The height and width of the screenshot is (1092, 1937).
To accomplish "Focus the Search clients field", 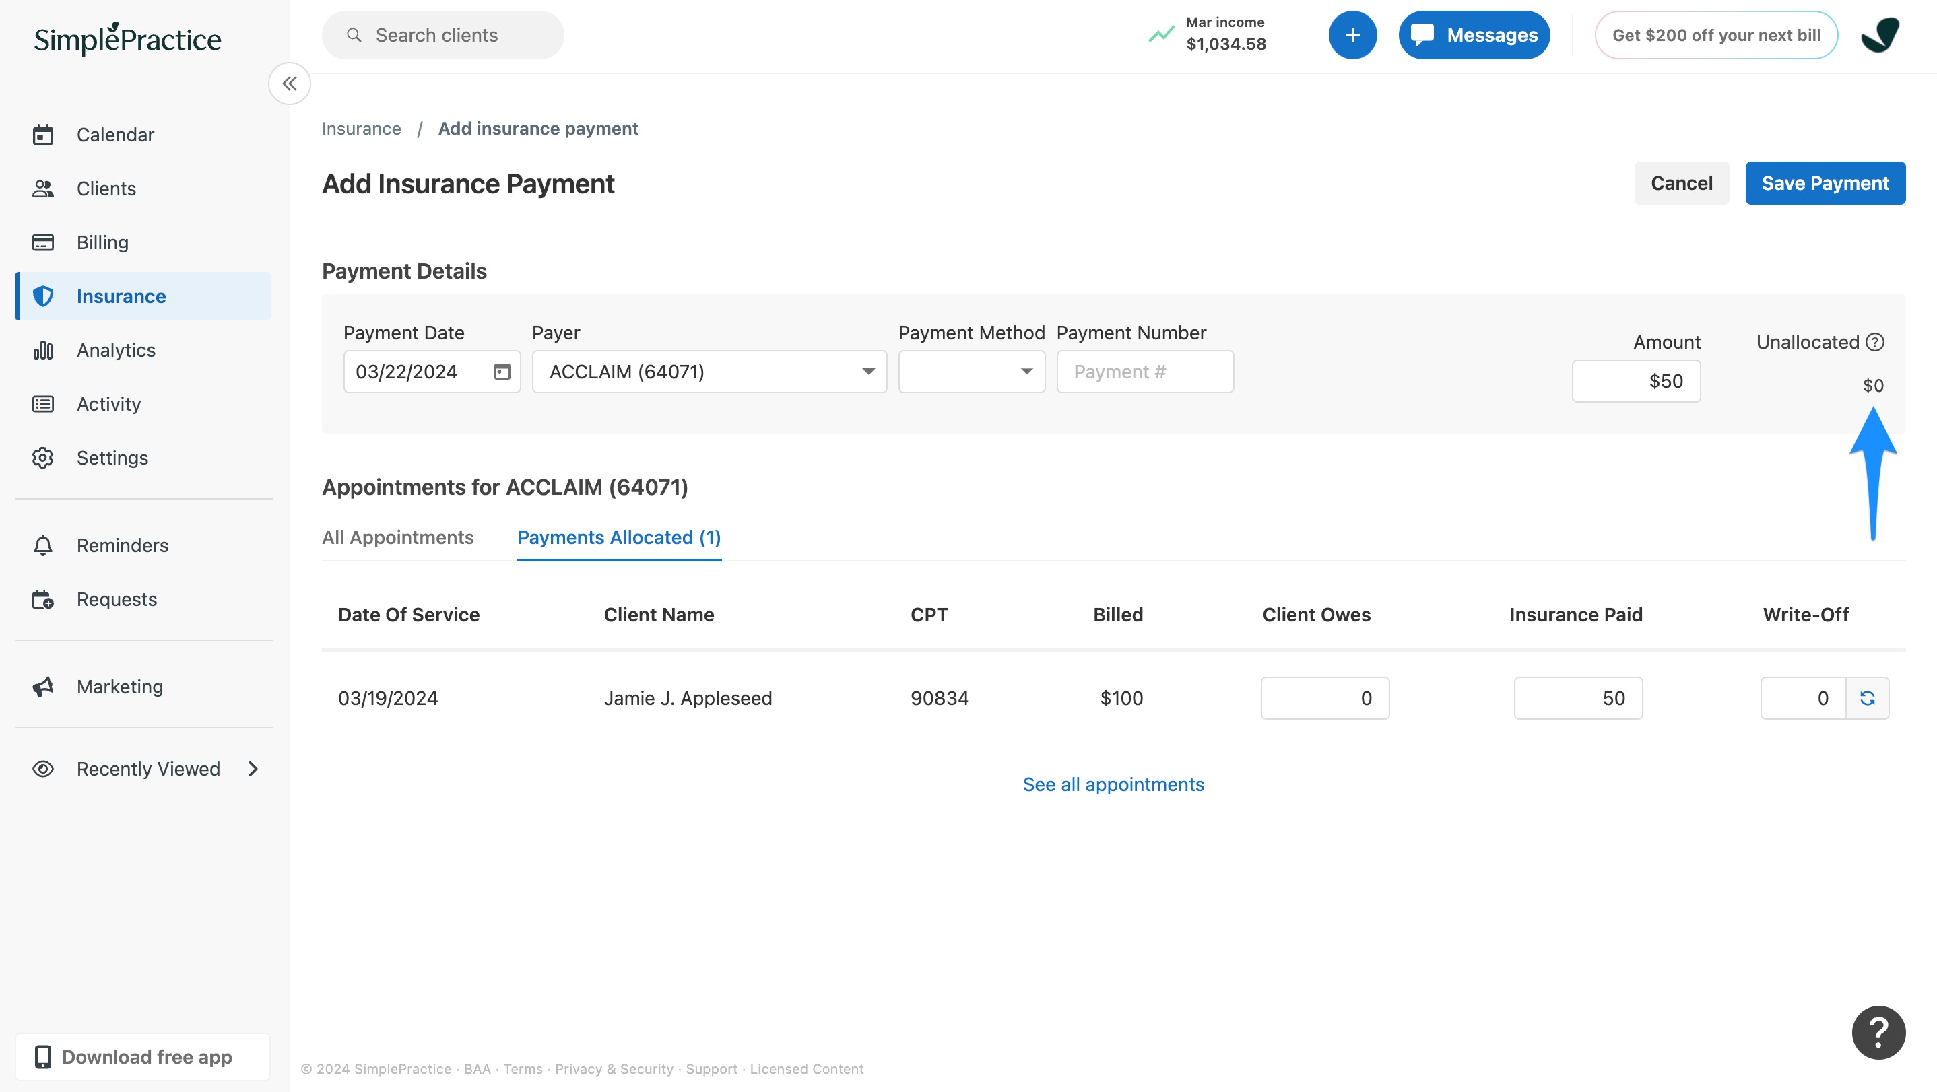I will tap(443, 35).
